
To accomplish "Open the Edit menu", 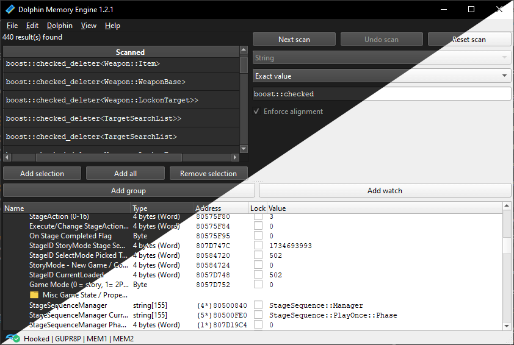I will 32,26.
